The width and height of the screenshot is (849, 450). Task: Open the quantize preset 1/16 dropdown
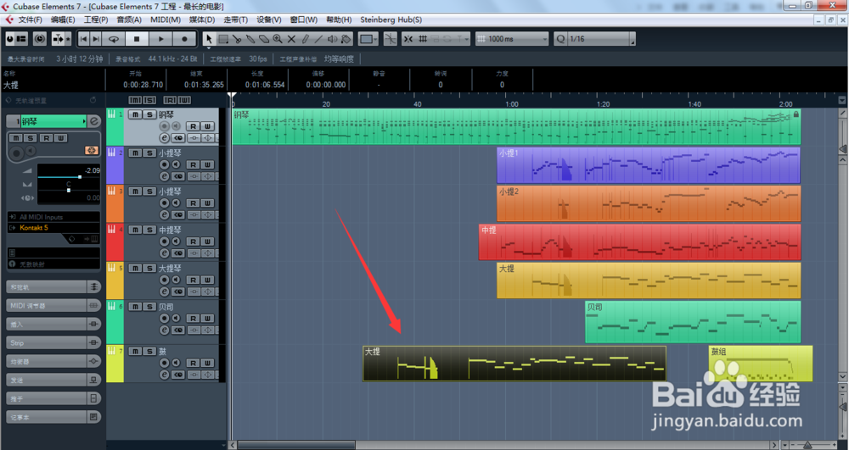(x=601, y=39)
